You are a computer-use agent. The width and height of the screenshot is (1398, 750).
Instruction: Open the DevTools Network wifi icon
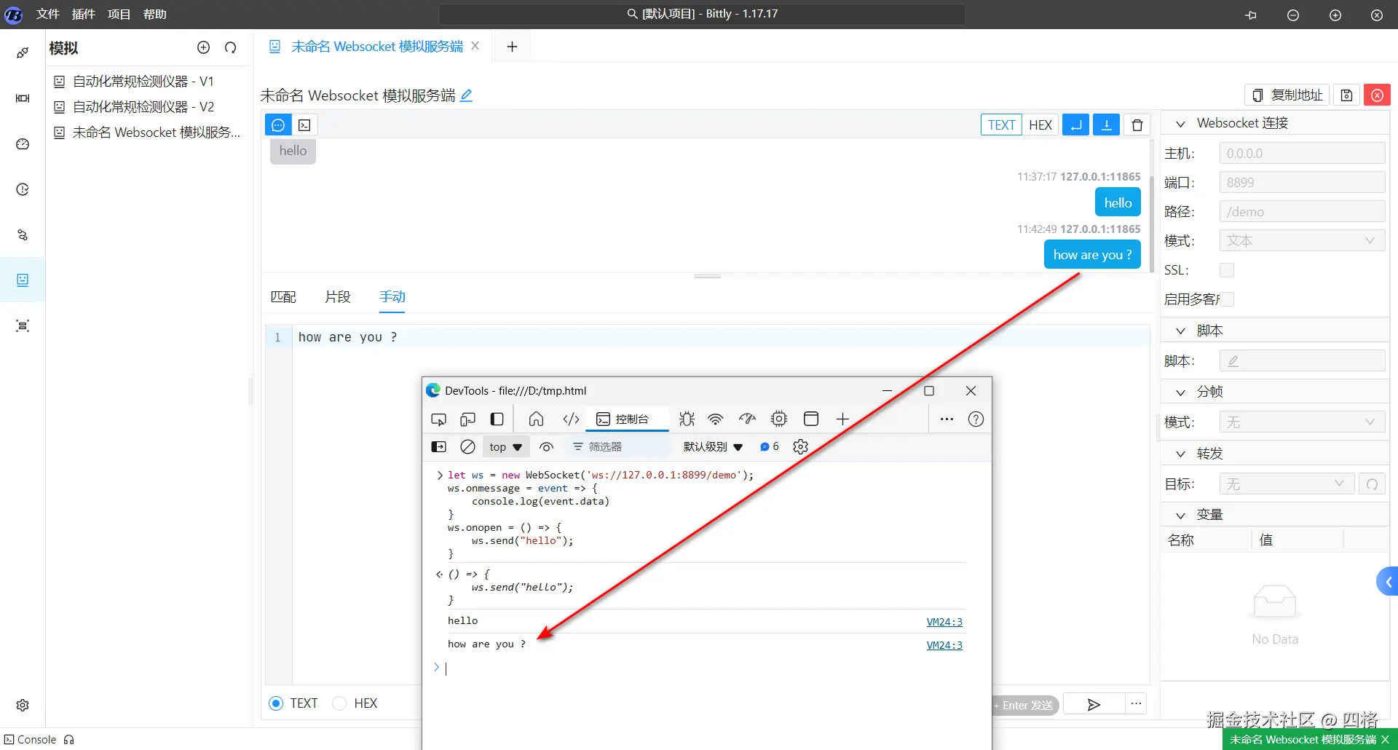click(x=716, y=419)
